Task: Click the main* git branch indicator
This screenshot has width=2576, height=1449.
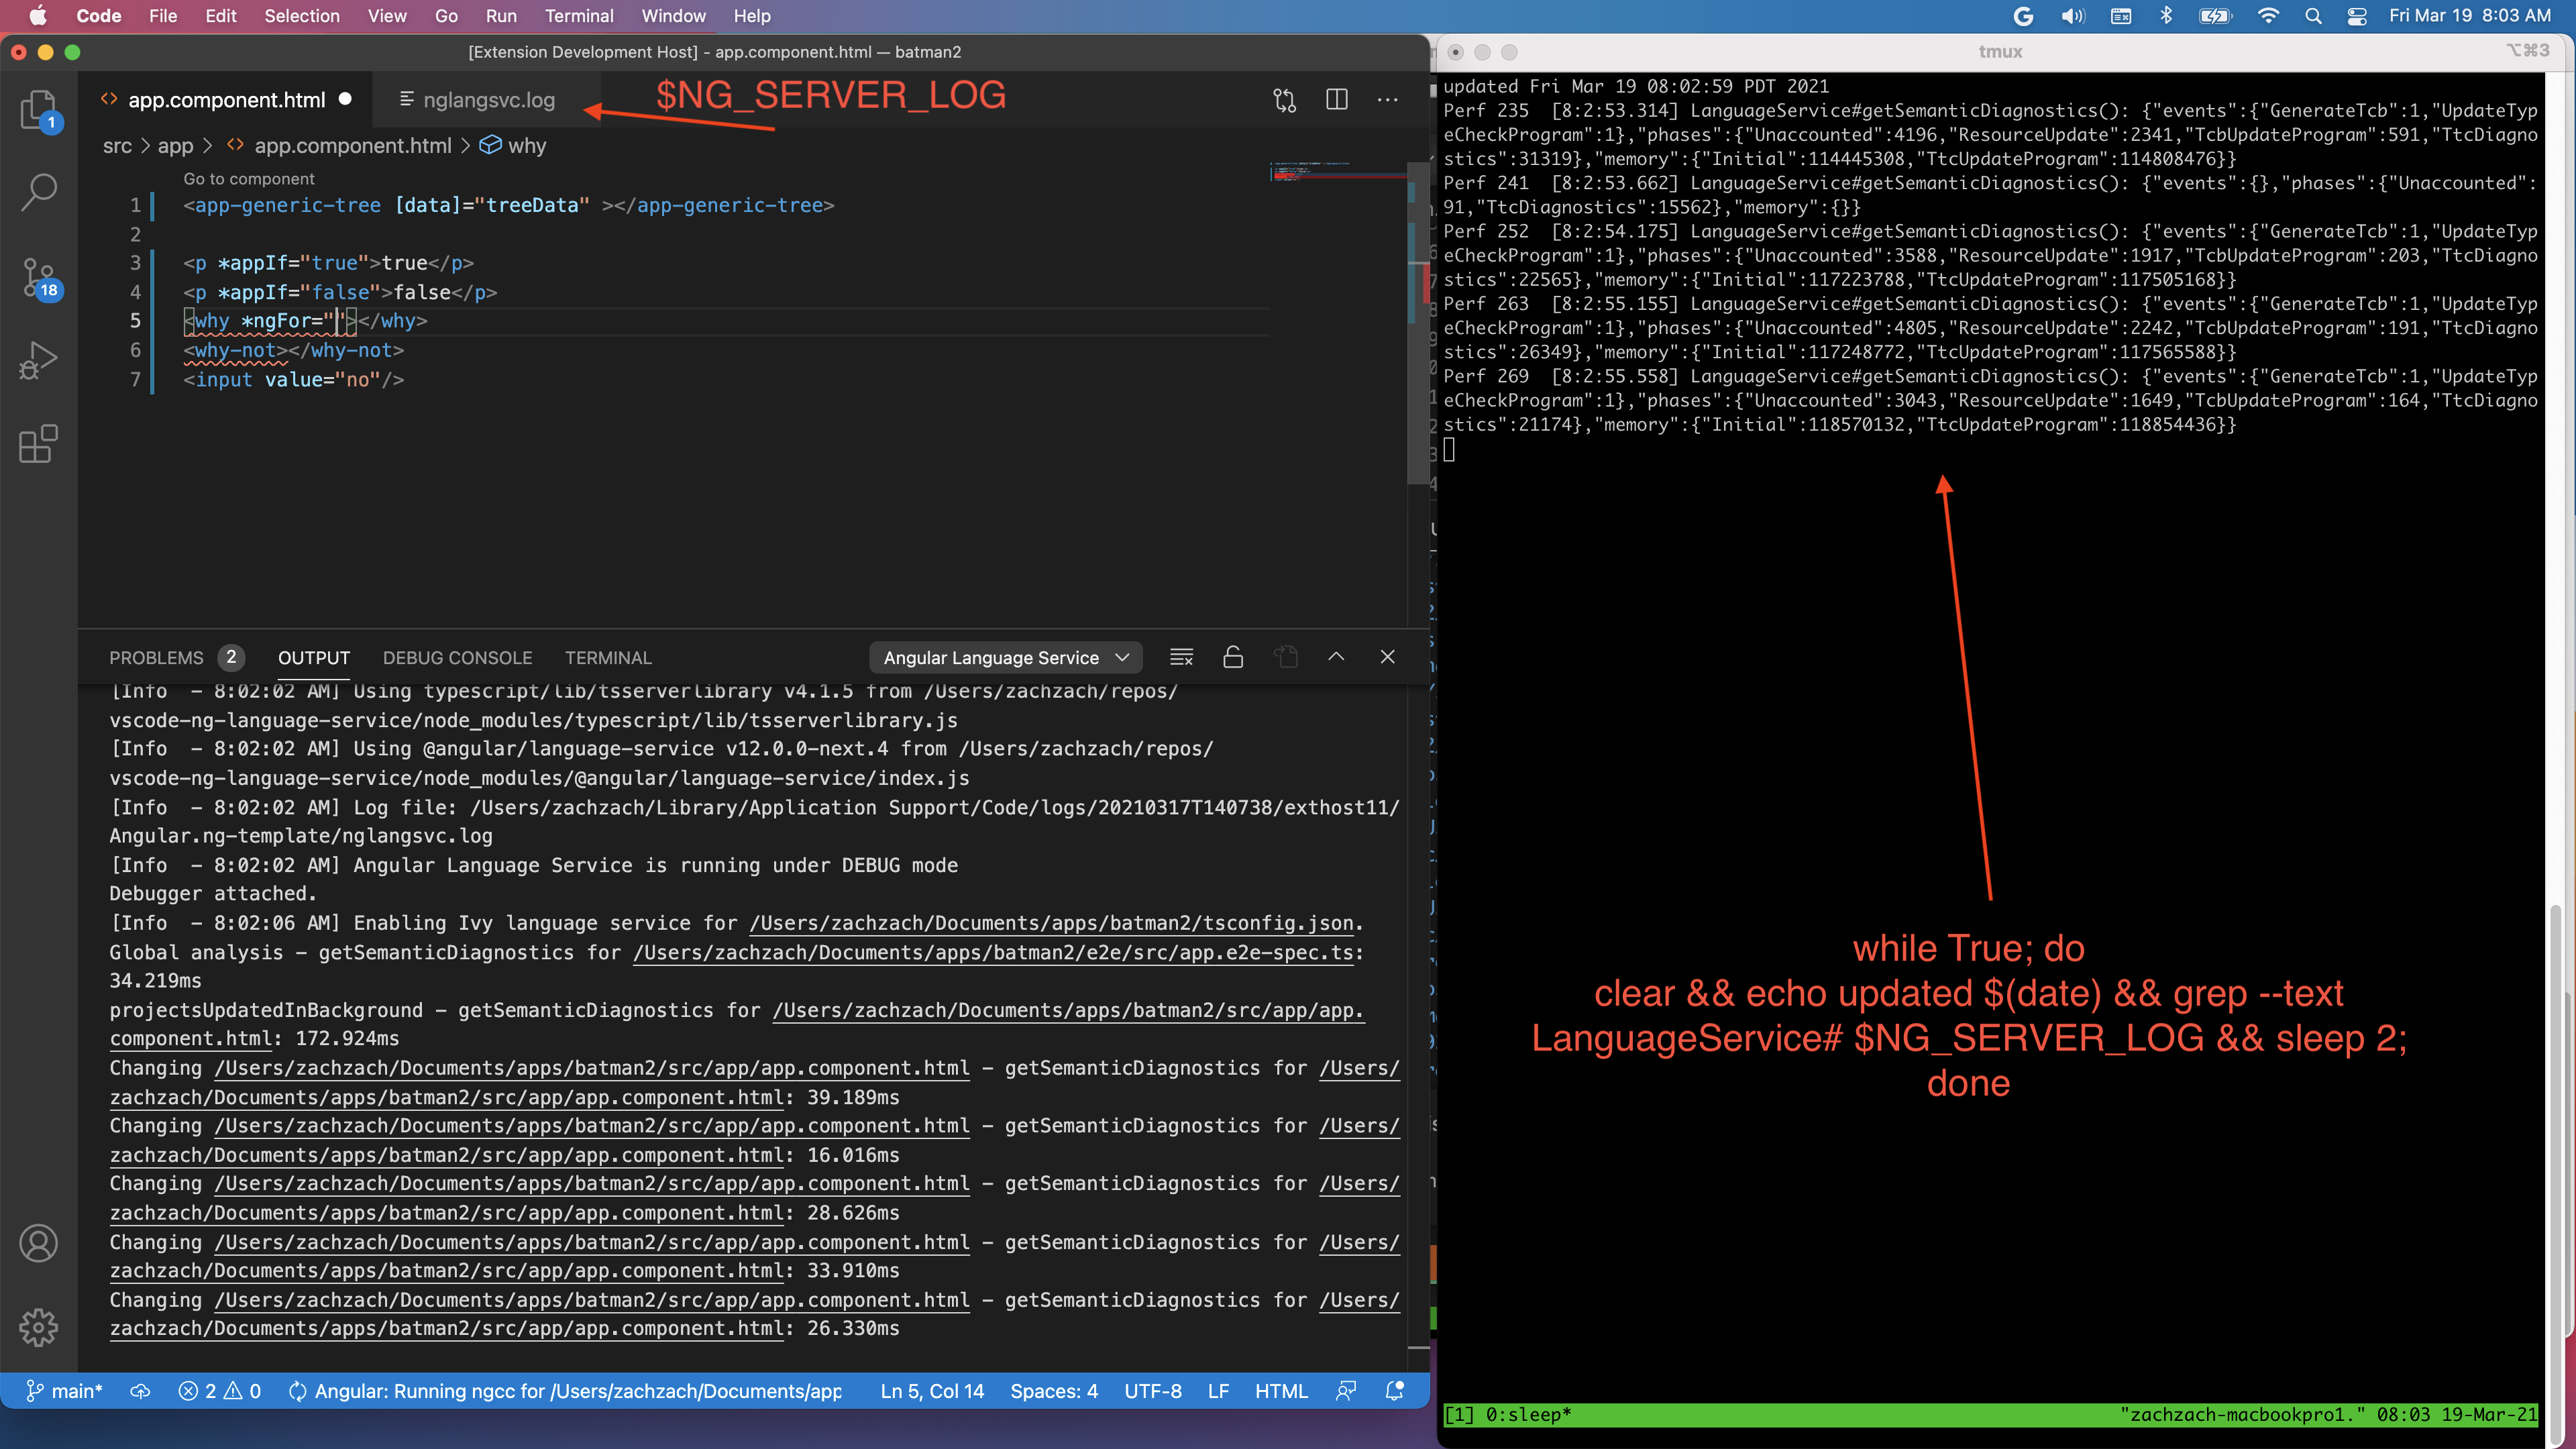Action: [x=64, y=1391]
